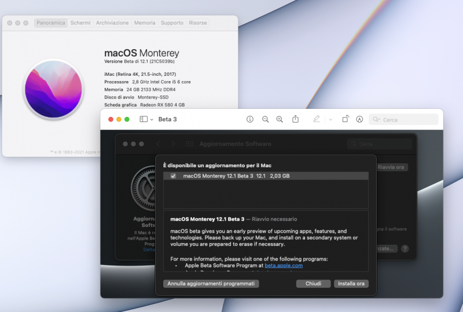
Task: Activate the Markup highlight pen tool
Action: pyautogui.click(x=316, y=119)
